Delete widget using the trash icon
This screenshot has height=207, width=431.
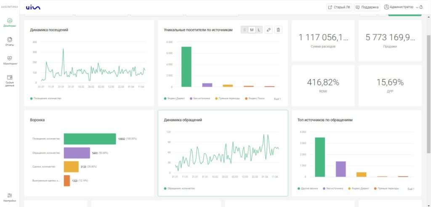click(x=278, y=30)
